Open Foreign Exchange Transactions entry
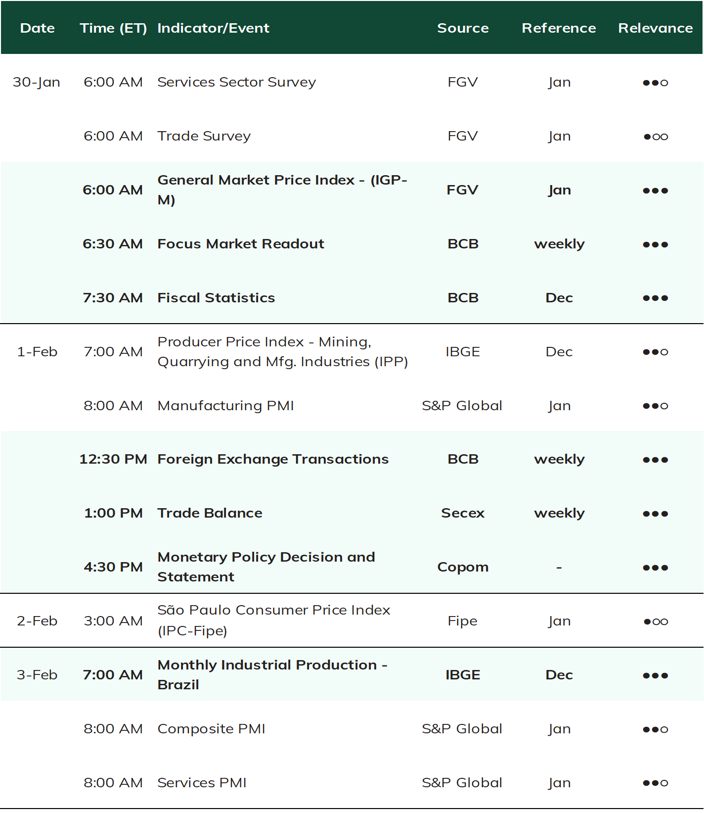This screenshot has height=813, width=704. click(x=273, y=459)
